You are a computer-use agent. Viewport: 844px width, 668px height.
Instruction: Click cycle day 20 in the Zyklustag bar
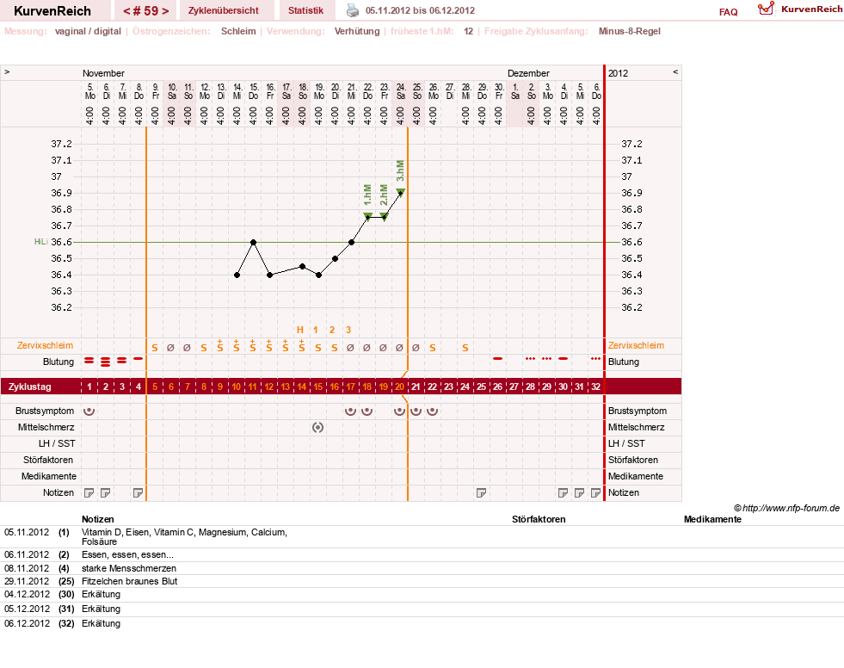point(399,387)
